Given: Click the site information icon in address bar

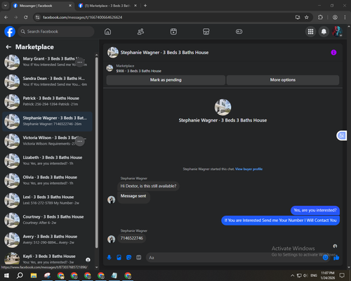Looking at the screenshot, I should coord(37,18).
